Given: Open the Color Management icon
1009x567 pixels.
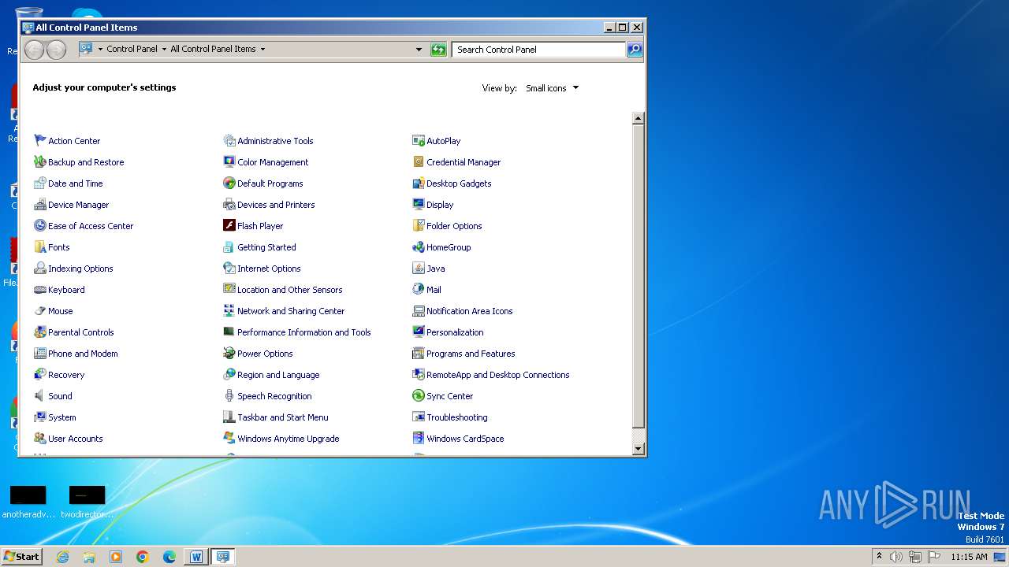Looking at the screenshot, I should (229, 161).
